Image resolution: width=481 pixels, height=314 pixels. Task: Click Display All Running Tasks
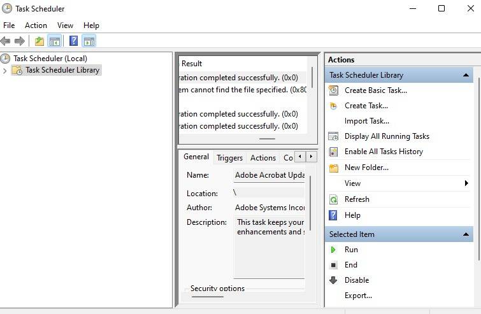tap(387, 136)
